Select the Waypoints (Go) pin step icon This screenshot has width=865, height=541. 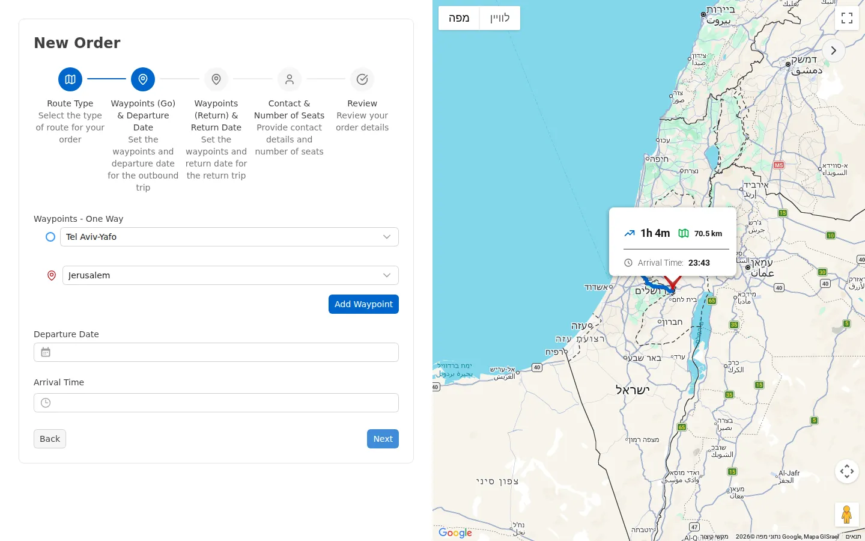pyautogui.click(x=143, y=79)
